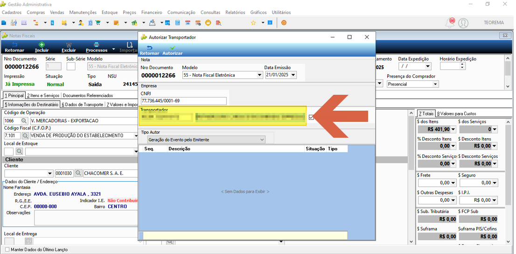Open the Cadastros menu
The width and height of the screenshot is (516, 254).
pos(12,12)
